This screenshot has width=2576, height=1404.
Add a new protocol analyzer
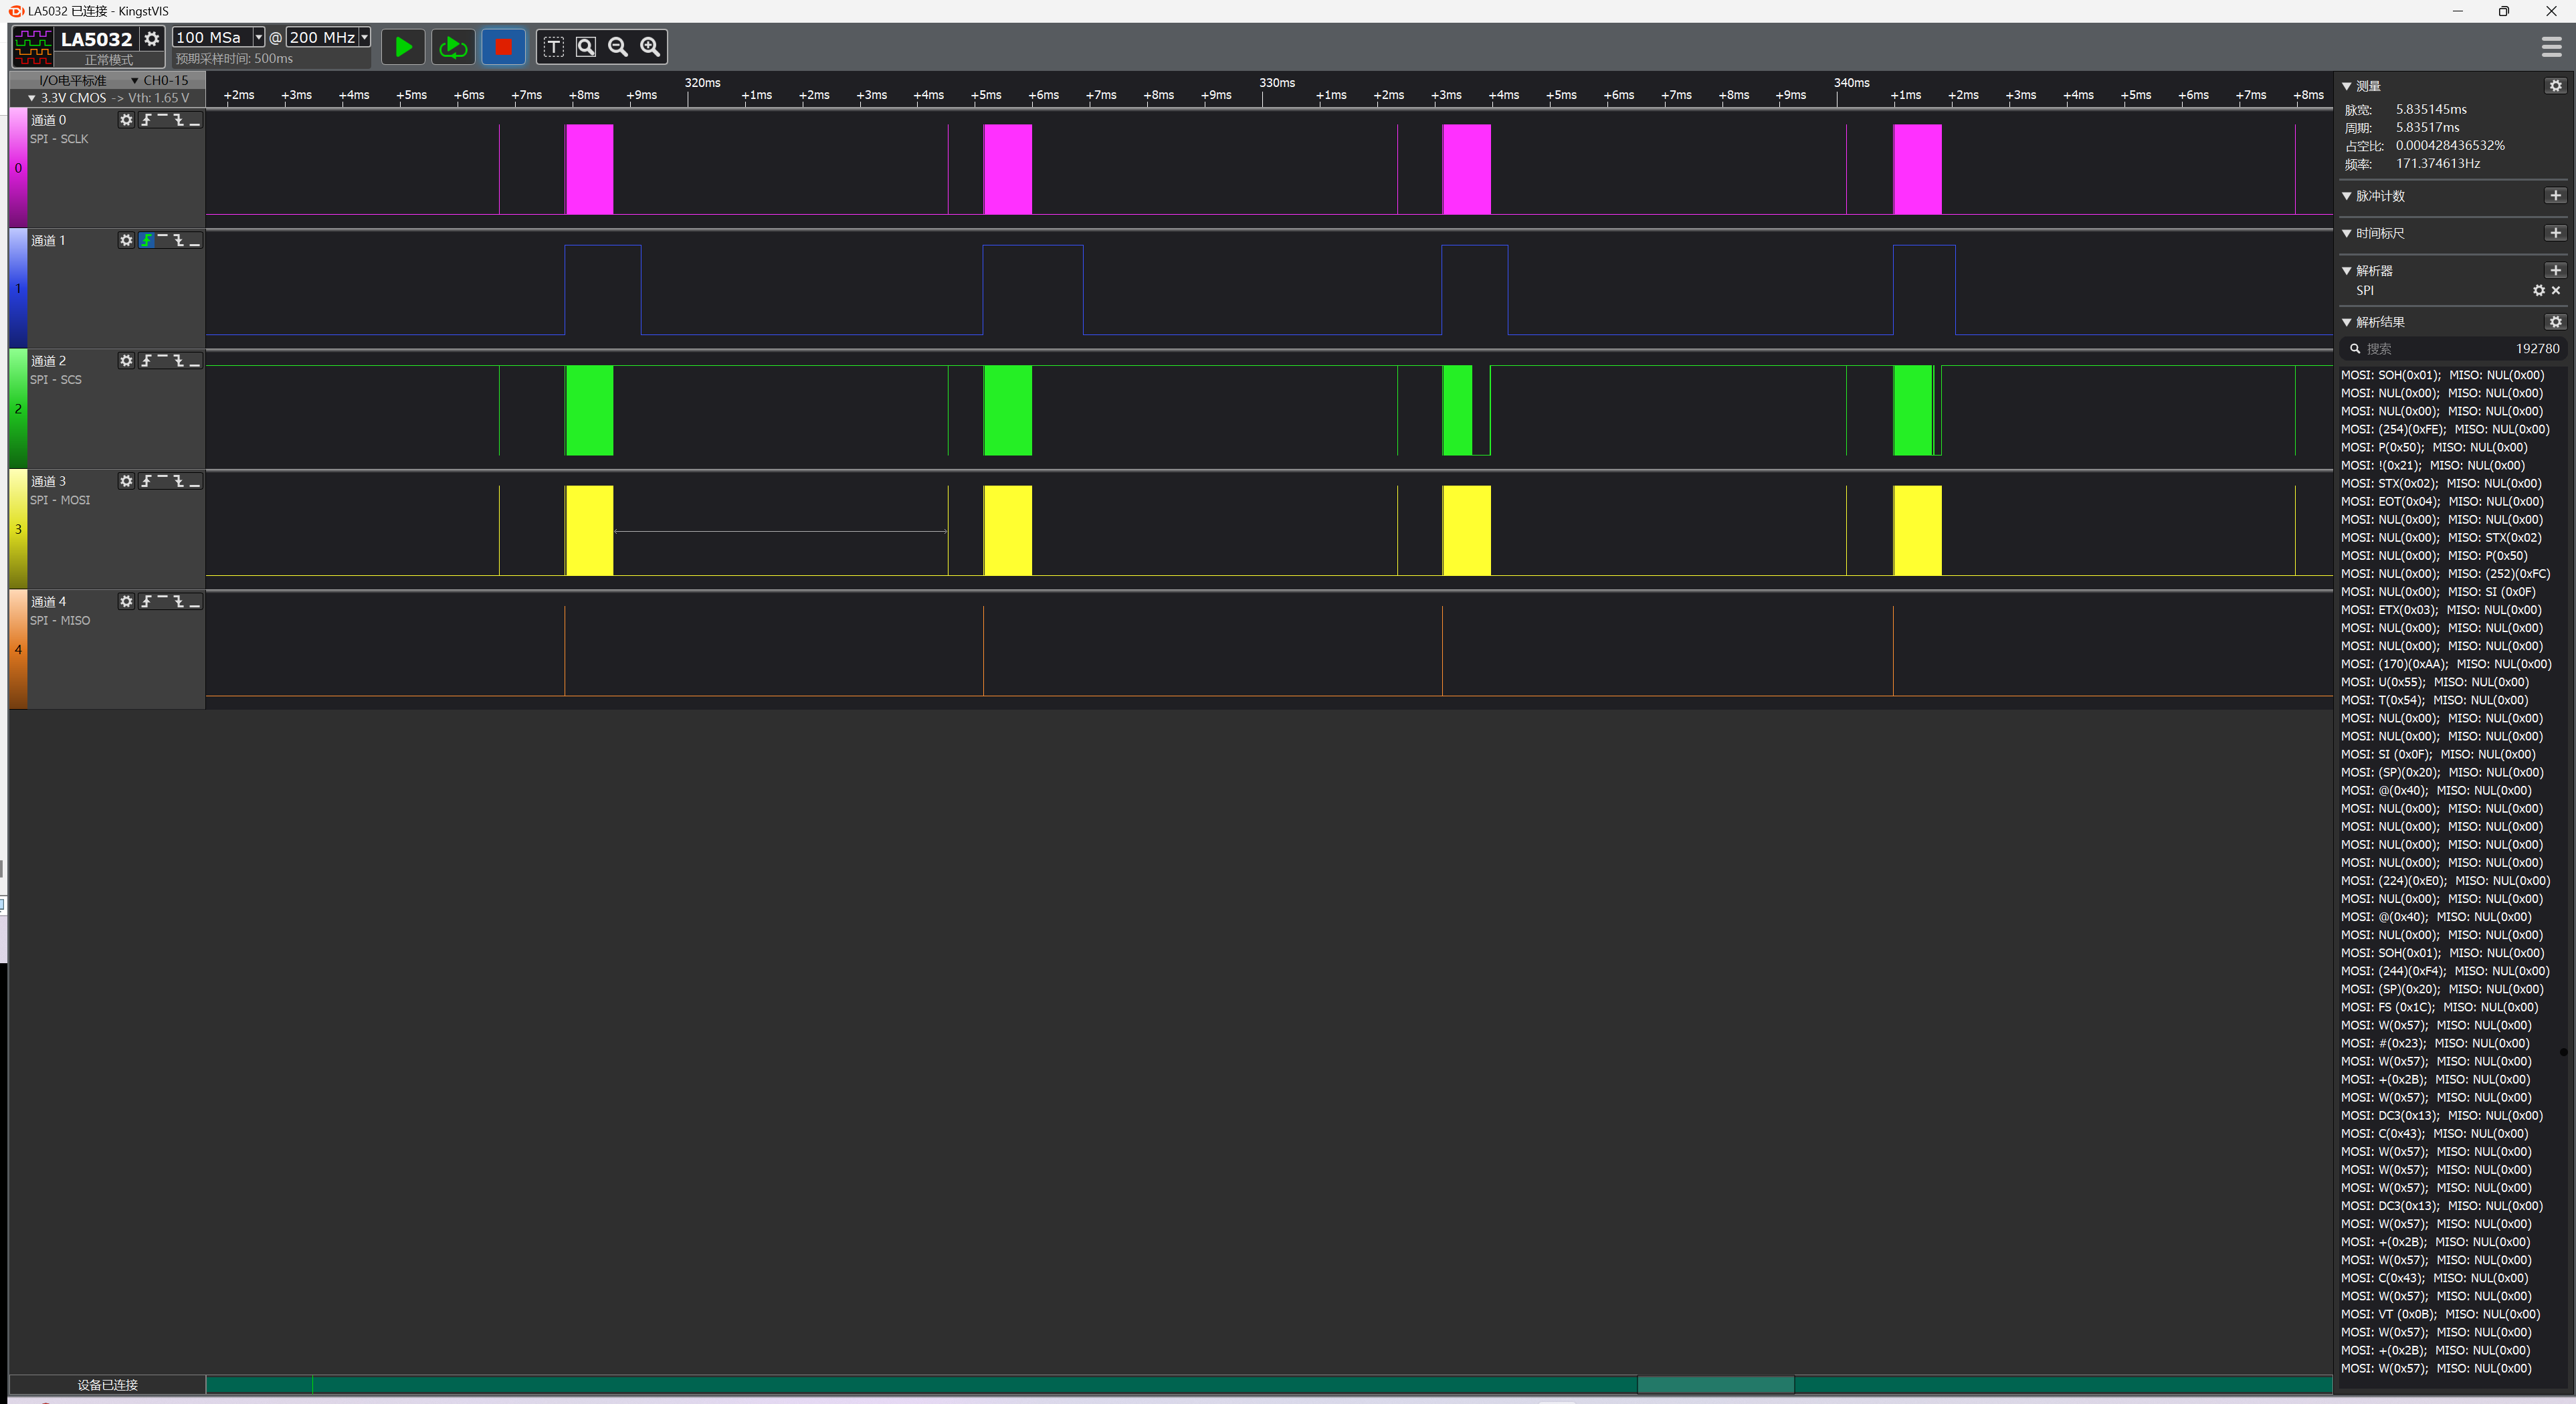click(x=2555, y=271)
